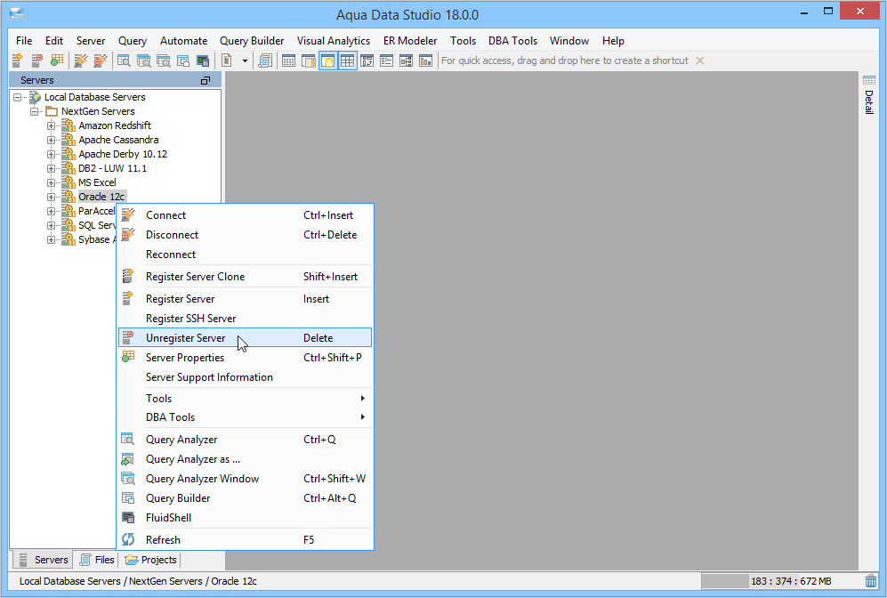Image resolution: width=887 pixels, height=598 pixels.
Task: Click Server Properties icon in context menu
Action: pos(128,357)
